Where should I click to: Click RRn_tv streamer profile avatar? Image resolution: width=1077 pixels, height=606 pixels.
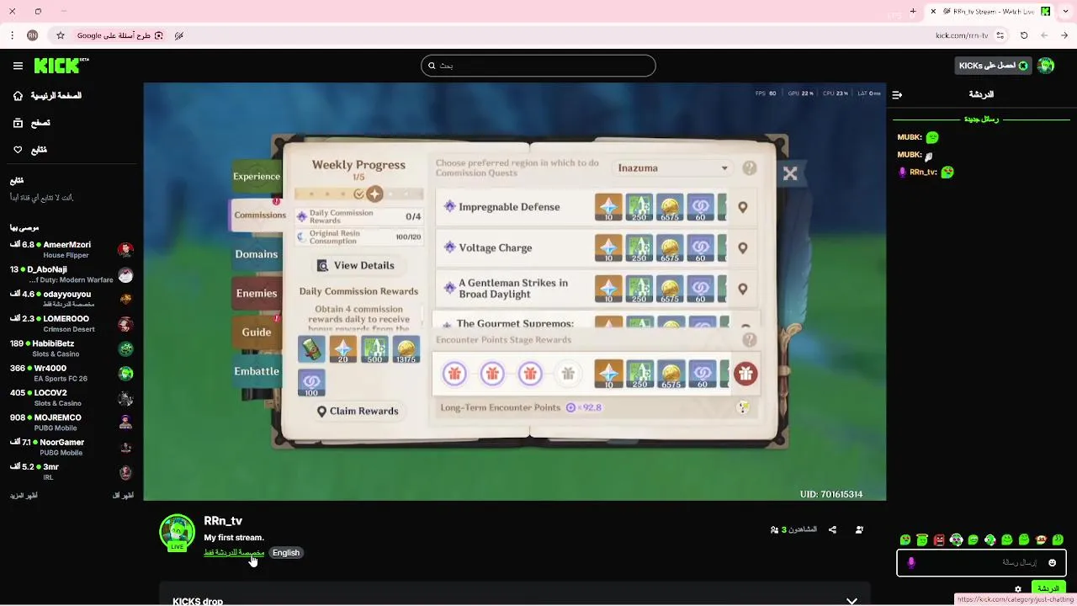[177, 532]
